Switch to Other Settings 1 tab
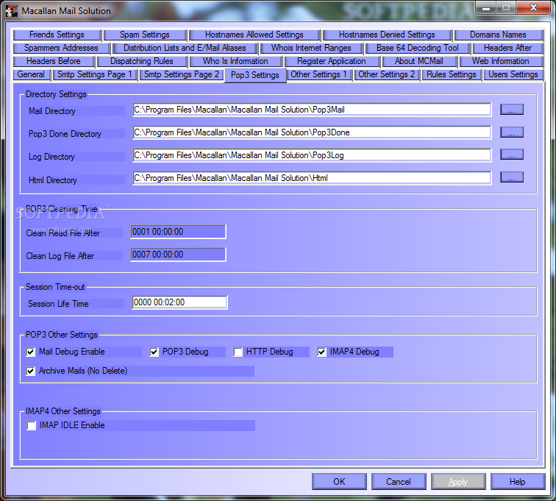This screenshot has height=501, width=556. tap(318, 74)
